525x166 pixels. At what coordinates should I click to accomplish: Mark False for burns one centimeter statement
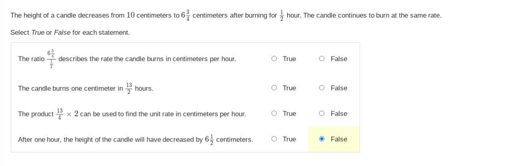322,88
